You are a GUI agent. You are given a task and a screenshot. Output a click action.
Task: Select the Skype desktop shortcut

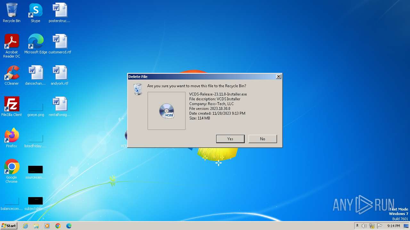pos(36,13)
